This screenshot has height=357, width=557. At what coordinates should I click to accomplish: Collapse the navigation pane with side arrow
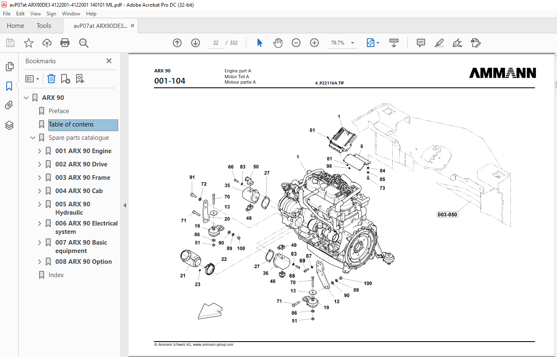pos(125,205)
